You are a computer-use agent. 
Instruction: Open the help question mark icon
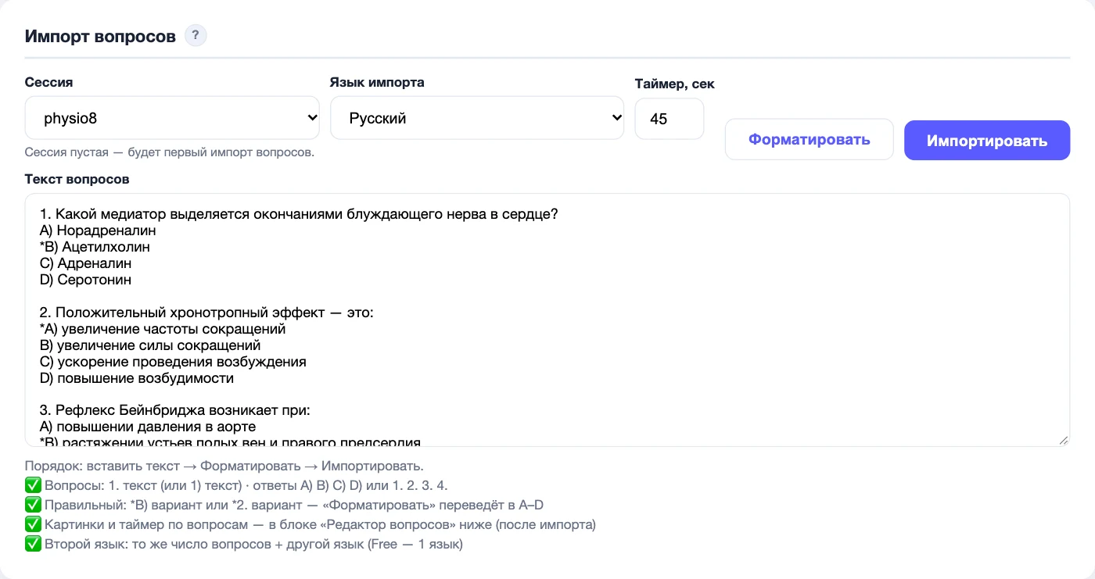[x=196, y=35]
